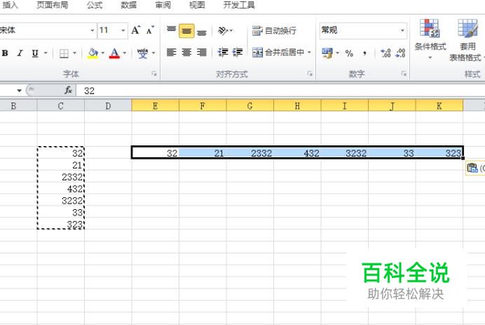
Task: Click the insert function fx button
Action: 68,91
